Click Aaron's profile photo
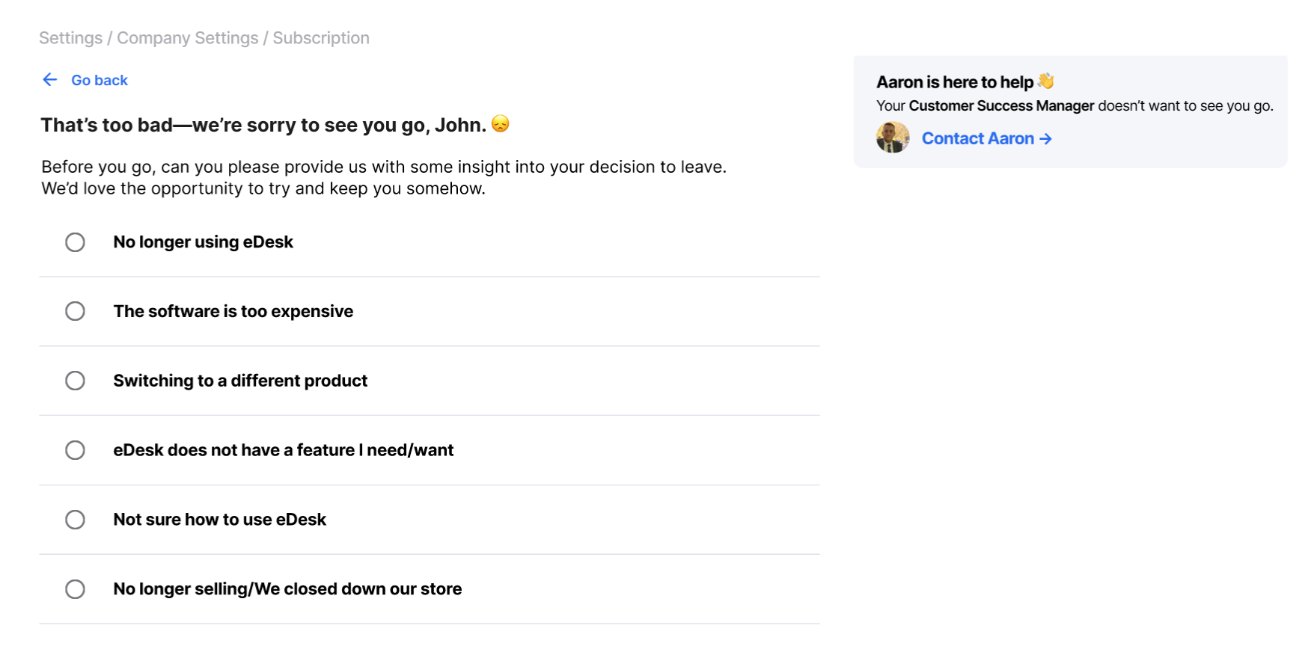This screenshot has height=664, width=1314. (893, 138)
